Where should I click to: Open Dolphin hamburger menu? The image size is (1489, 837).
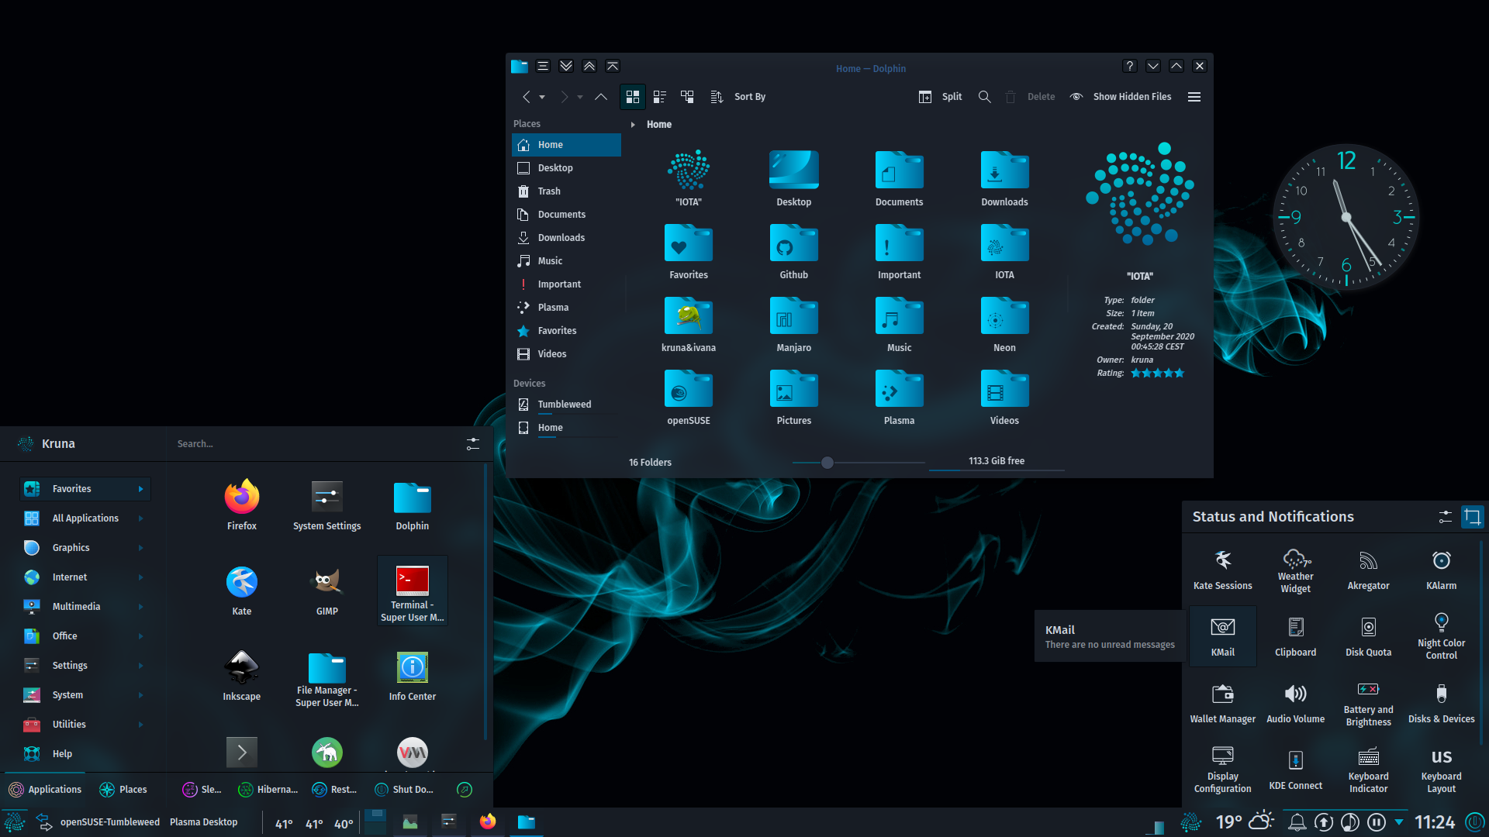tap(1194, 97)
